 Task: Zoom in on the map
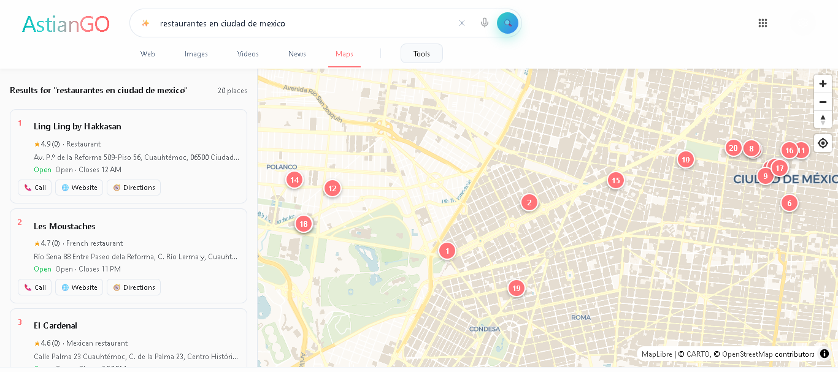[x=823, y=84]
